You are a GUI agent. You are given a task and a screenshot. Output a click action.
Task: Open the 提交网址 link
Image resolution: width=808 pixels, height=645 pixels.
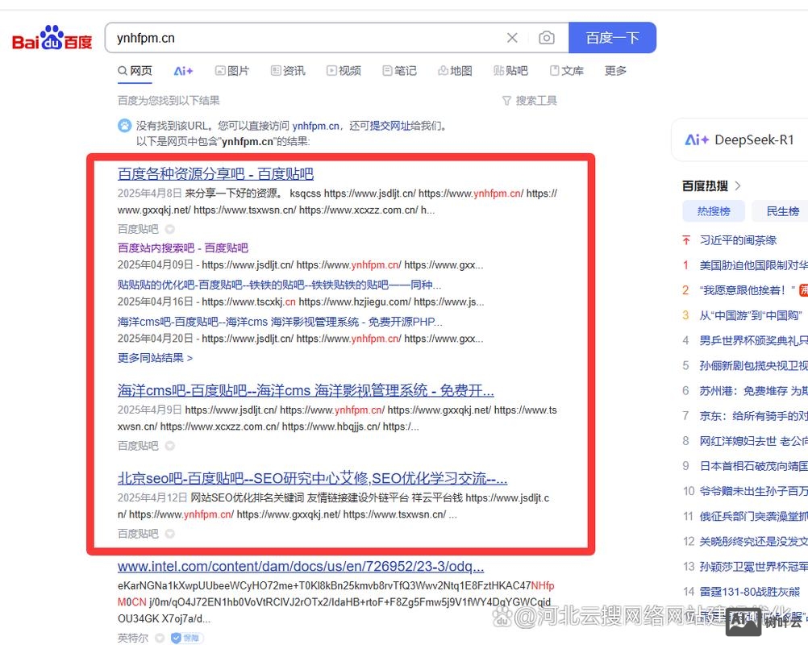pos(394,126)
